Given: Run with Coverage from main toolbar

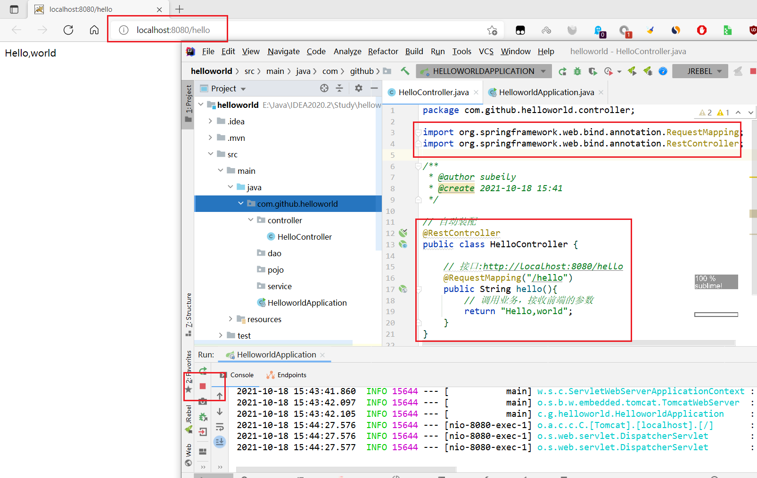Looking at the screenshot, I should pyautogui.click(x=592, y=71).
